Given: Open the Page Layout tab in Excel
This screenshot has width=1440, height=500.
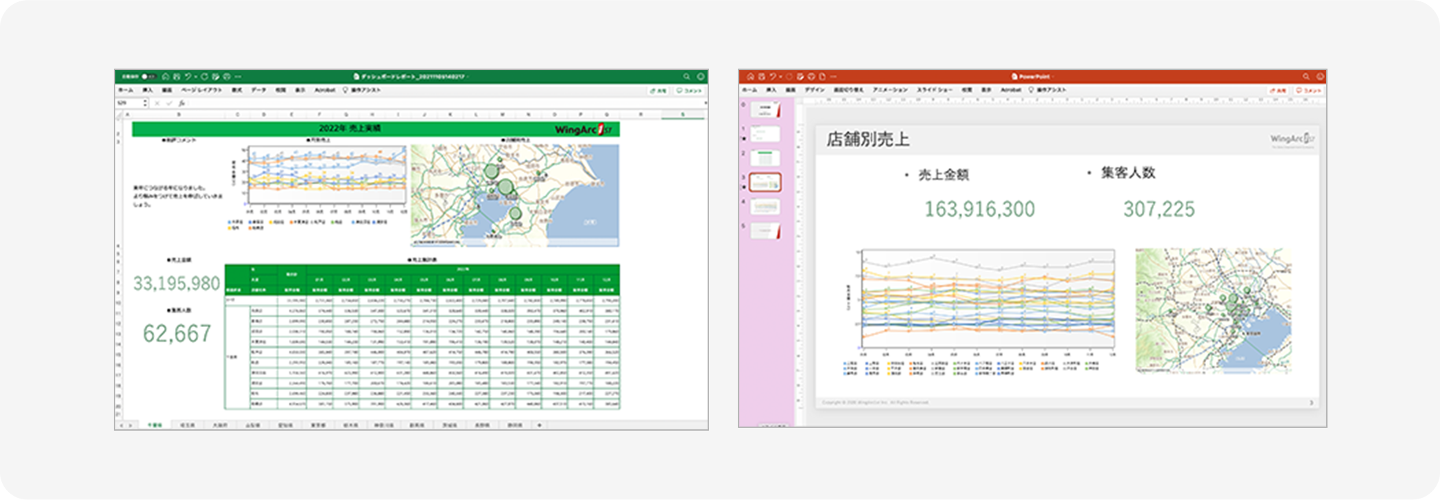Looking at the screenshot, I should [201, 91].
